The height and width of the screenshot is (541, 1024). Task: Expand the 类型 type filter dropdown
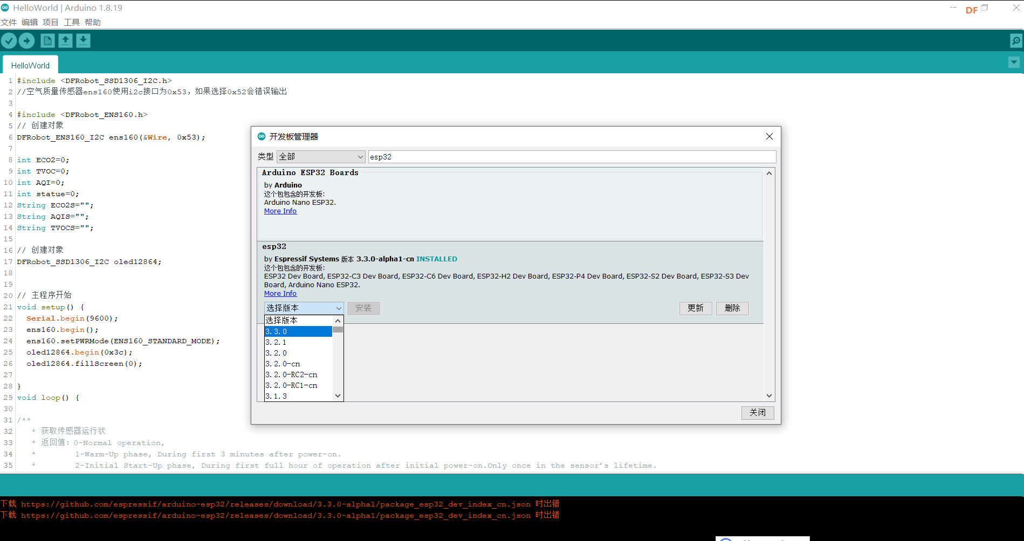(321, 157)
